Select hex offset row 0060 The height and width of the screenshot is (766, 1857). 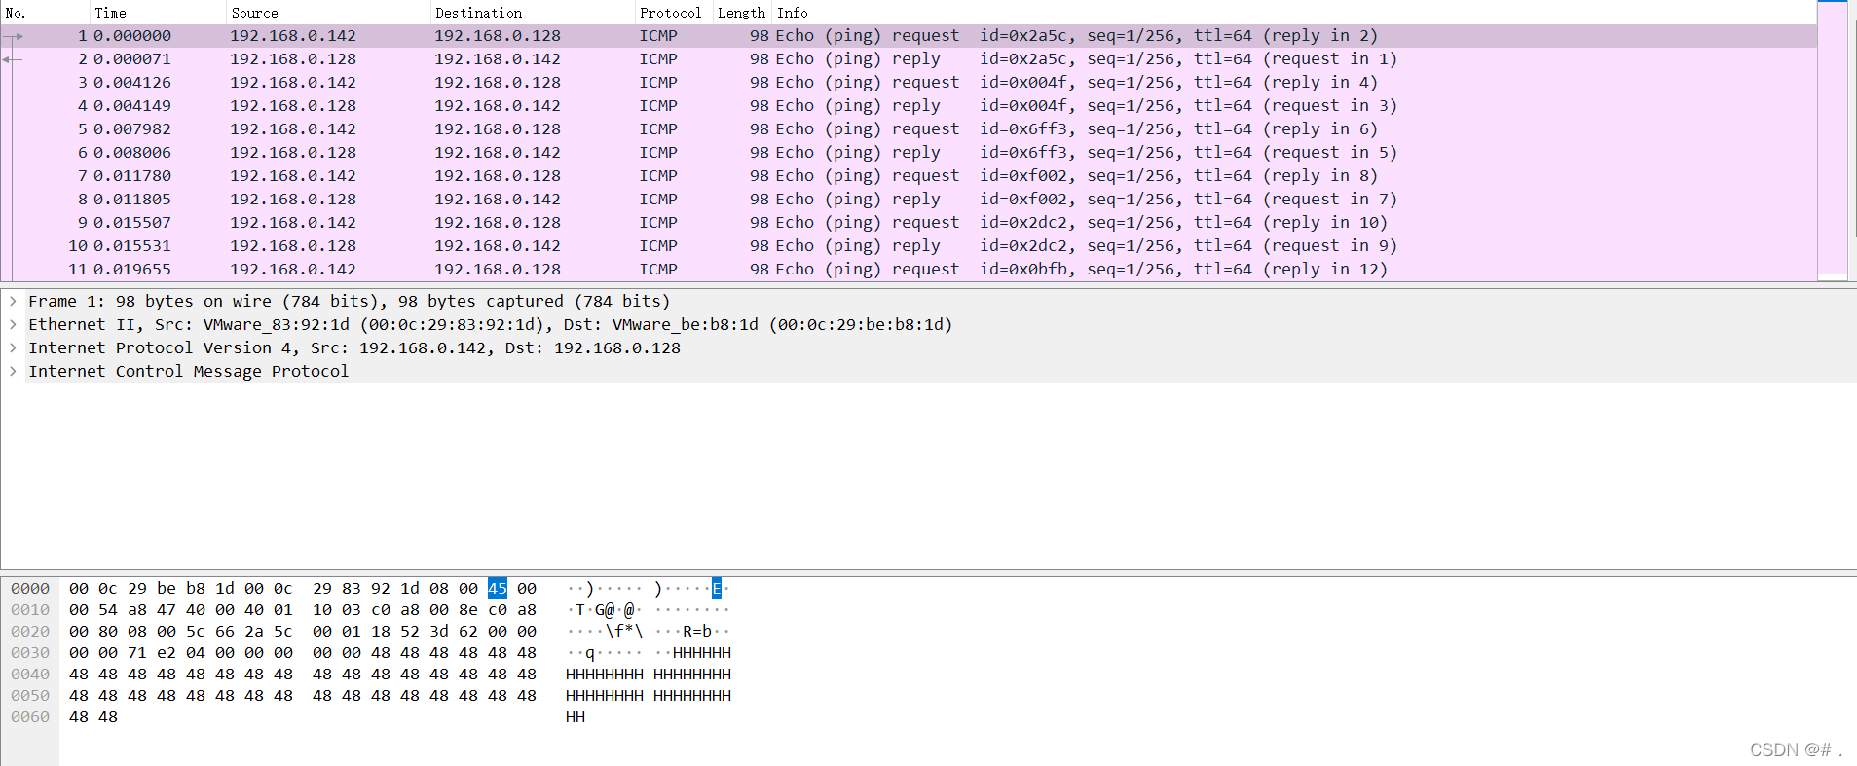pyautogui.click(x=30, y=717)
